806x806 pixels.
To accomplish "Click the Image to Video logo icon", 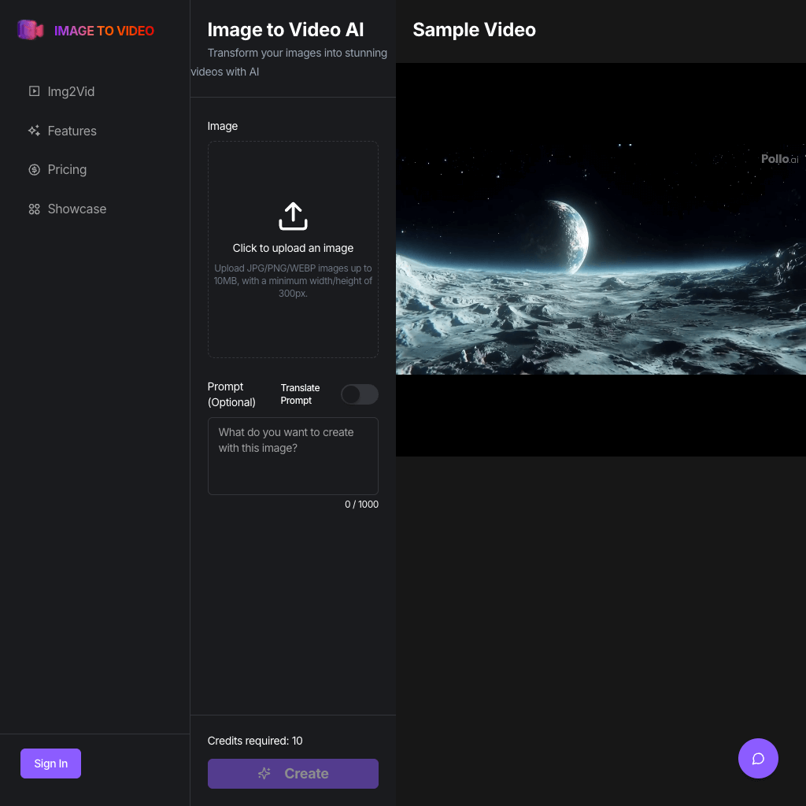I will coord(30,30).
